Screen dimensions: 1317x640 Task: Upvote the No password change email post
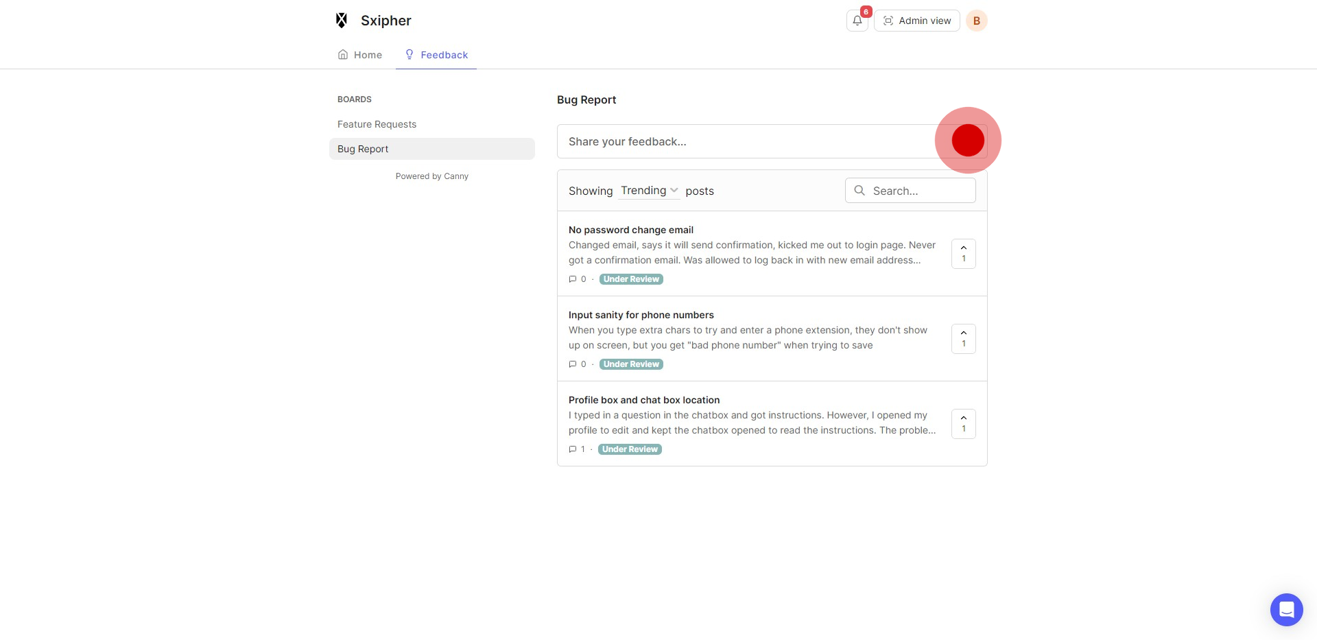click(963, 254)
